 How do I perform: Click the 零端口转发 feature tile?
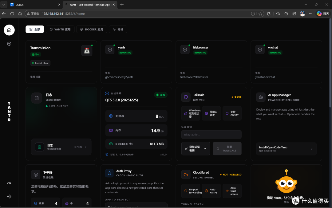tap(211, 113)
